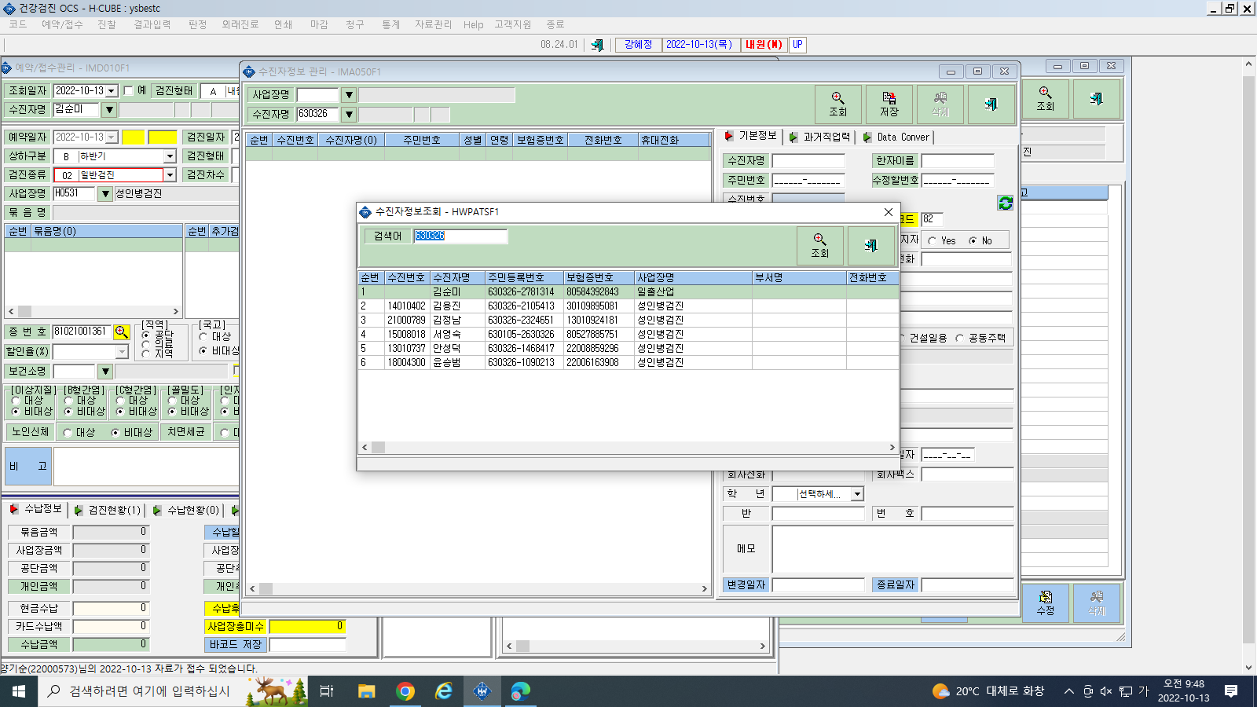This screenshot has width=1257, height=707.
Task: Click the 조회 icon in the 수진자정보 관리 toolbar
Action: pyautogui.click(x=838, y=104)
